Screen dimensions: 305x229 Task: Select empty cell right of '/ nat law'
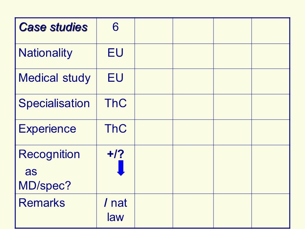click(x=154, y=211)
